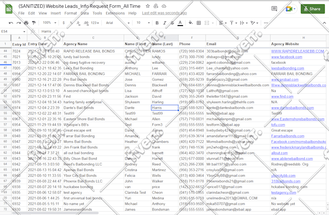Toggle strikethrough formatting
Screen dimensions: 329x215
(172, 23)
